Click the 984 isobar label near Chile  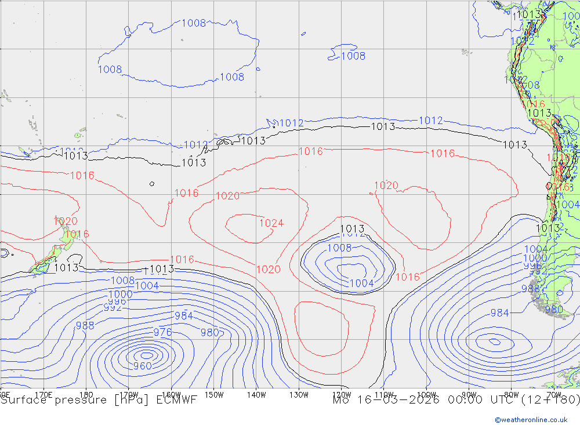[500, 313]
